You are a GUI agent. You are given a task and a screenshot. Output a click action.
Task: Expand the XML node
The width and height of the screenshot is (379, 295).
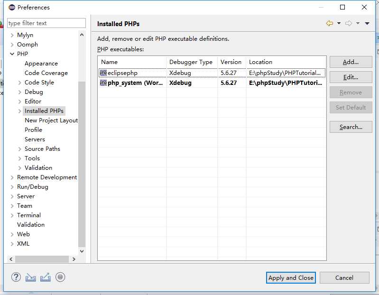click(12, 244)
